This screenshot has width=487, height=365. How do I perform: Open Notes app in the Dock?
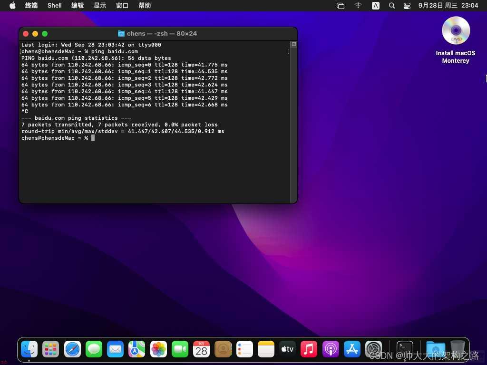click(x=266, y=349)
